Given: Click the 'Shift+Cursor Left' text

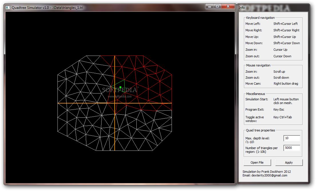Looking at the screenshot, I should [285, 24].
